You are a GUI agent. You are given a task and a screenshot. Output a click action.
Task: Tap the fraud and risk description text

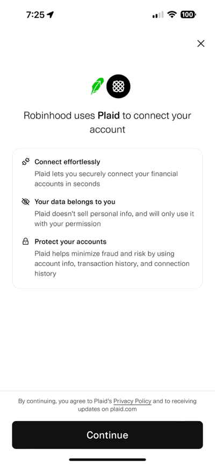coord(112,264)
